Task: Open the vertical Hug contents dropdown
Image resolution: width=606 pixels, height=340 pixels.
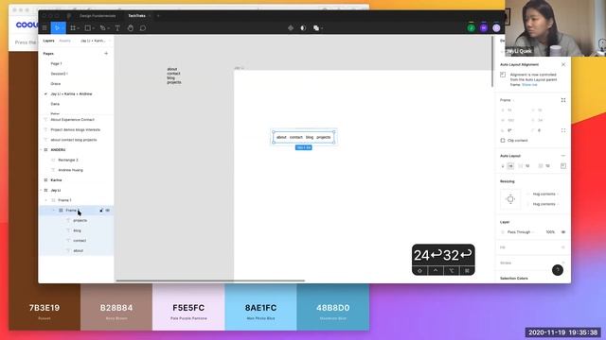Action: coord(544,204)
